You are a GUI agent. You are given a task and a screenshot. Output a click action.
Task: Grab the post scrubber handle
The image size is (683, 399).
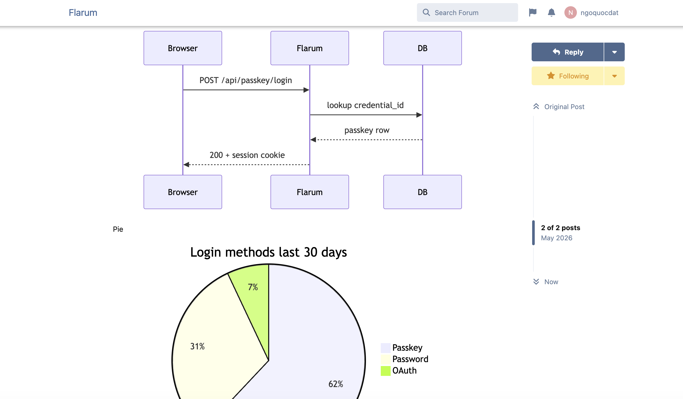pyautogui.click(x=533, y=233)
